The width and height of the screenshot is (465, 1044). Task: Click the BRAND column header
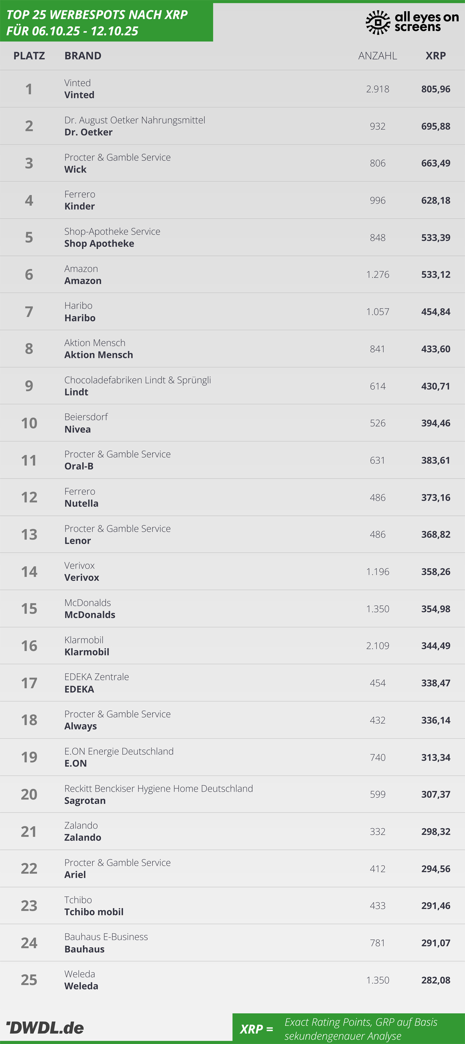[x=83, y=55]
